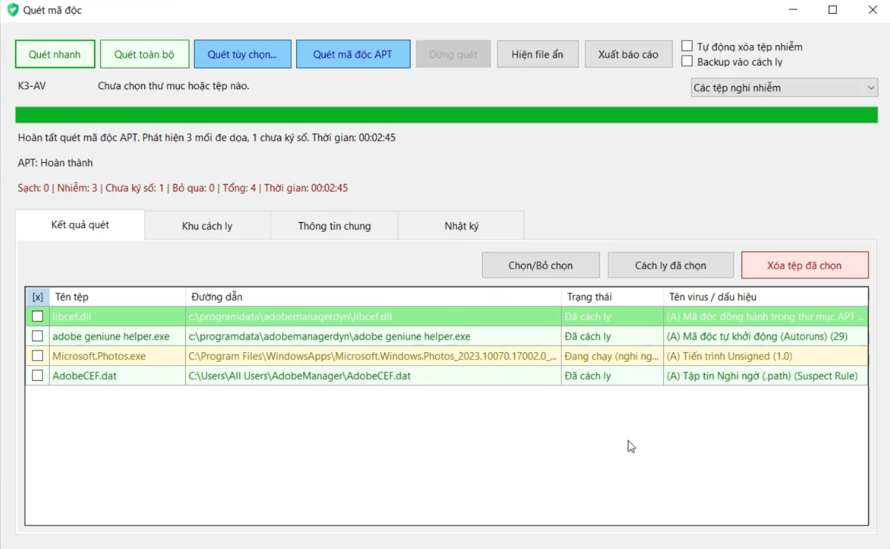Minimize the Quét mã độc window
This screenshot has width=890, height=549.
pos(794,10)
